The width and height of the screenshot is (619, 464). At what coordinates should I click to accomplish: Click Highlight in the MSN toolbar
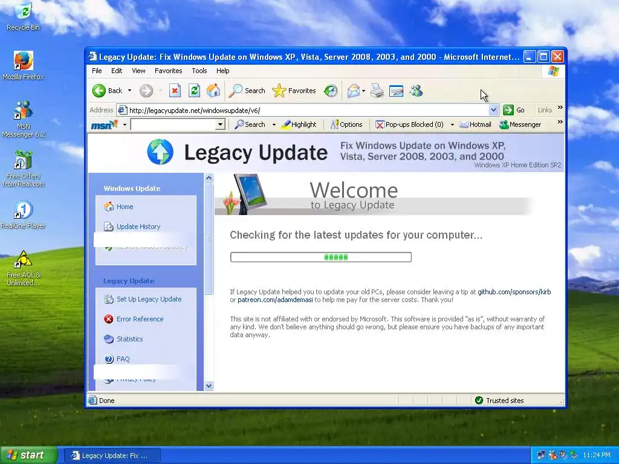point(299,124)
